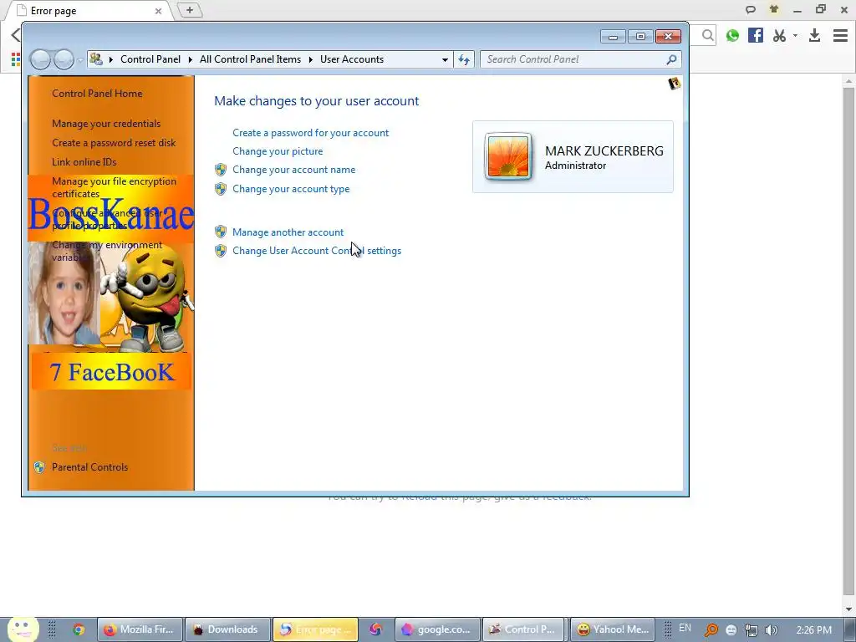Screen dimensions: 856x642
Task: Click the Control Panel forward button
Action: (64, 59)
